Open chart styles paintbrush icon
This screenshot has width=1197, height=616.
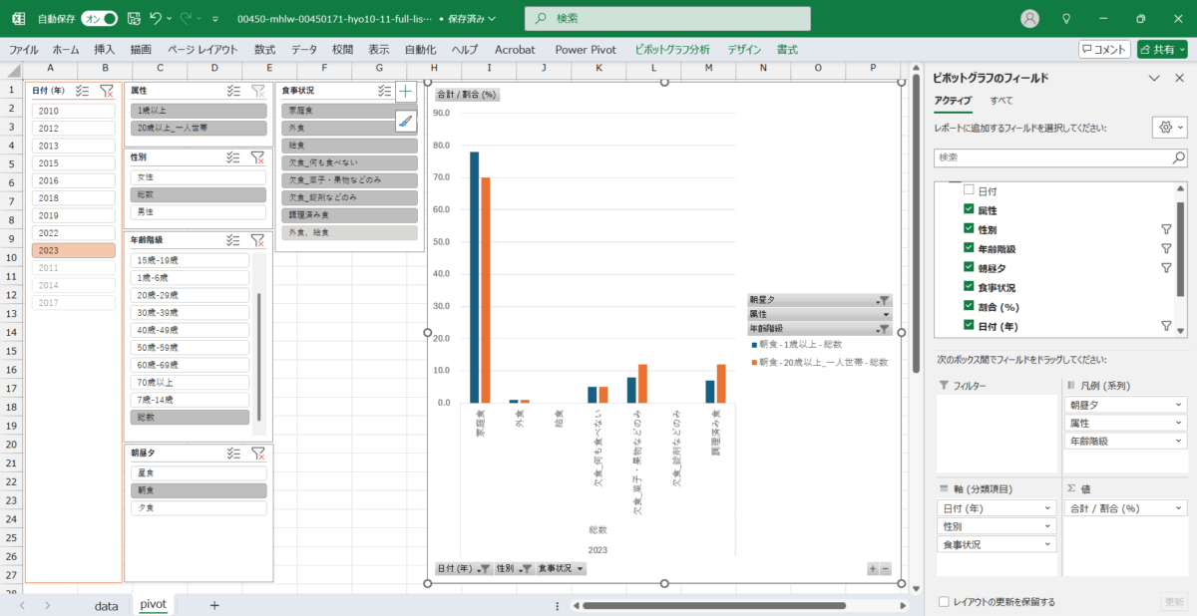(406, 122)
